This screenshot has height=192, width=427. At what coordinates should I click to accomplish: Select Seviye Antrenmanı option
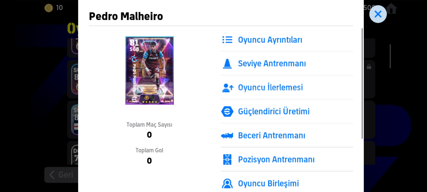point(287,63)
